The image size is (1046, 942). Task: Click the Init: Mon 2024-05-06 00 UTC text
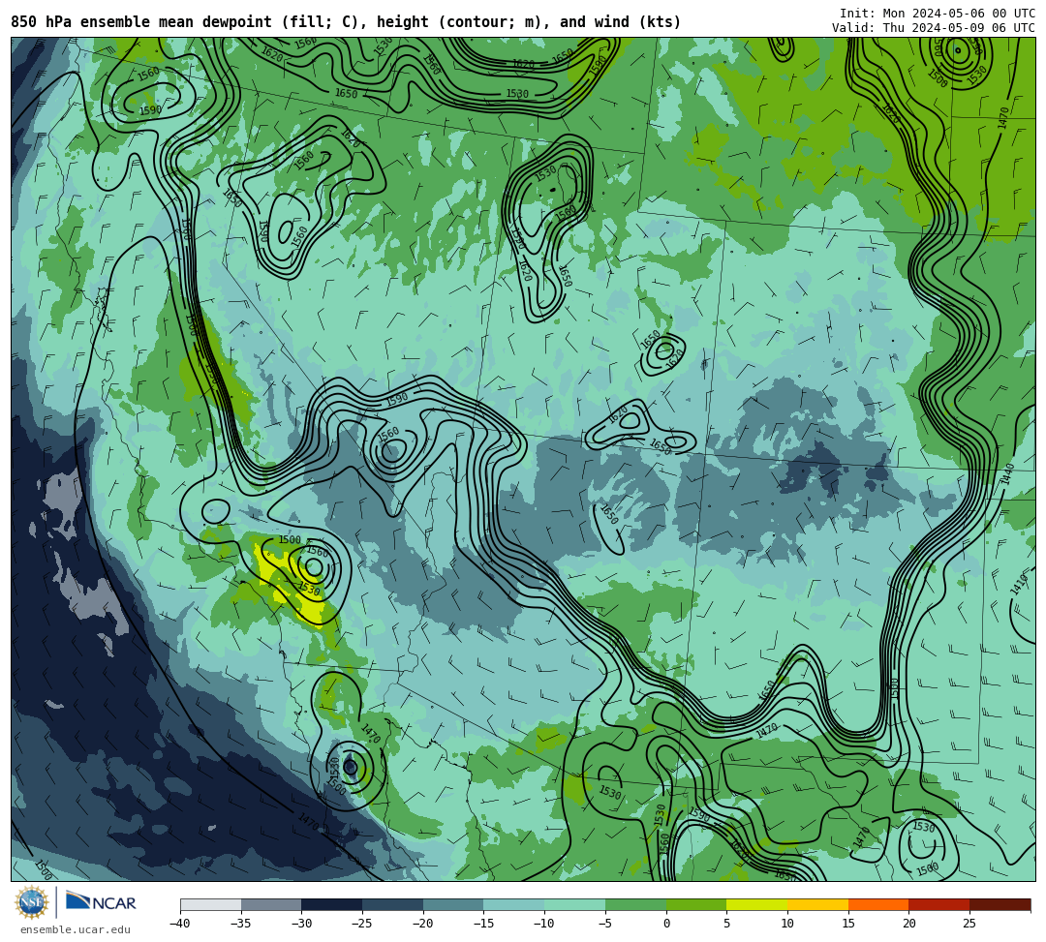pyautogui.click(x=938, y=14)
